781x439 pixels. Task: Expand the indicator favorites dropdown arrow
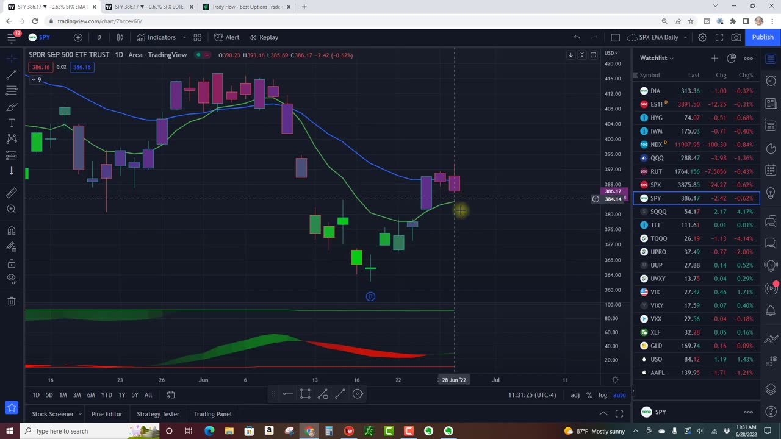(184, 37)
